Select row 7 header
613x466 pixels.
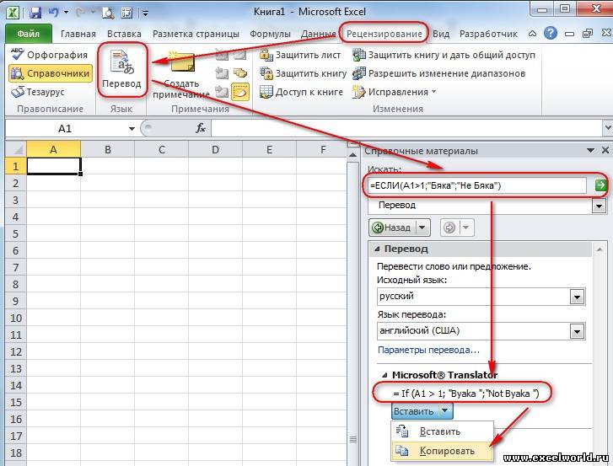[16, 268]
